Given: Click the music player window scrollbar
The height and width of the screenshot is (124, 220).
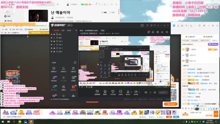Looking at the screenshot, I should (119, 12).
